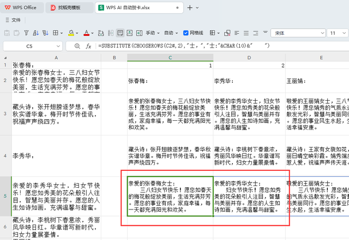
Task: Click cell C4 starting 藏头诗：张开翅膀
Action: coord(170,156)
